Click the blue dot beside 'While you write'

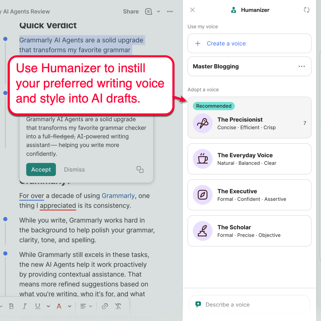click(5, 219)
